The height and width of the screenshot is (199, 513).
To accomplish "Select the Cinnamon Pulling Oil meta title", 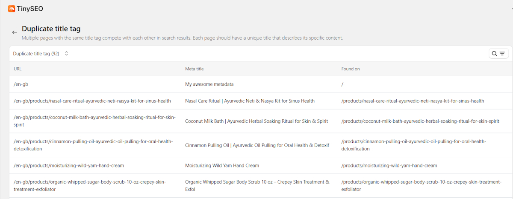I will tap(257, 145).
